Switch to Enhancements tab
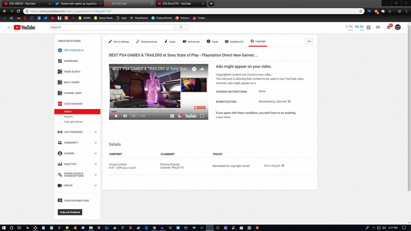This screenshot has height=231, width=411. pyautogui.click(x=147, y=41)
